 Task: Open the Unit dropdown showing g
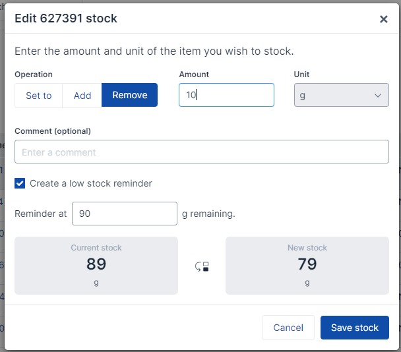pyautogui.click(x=342, y=95)
